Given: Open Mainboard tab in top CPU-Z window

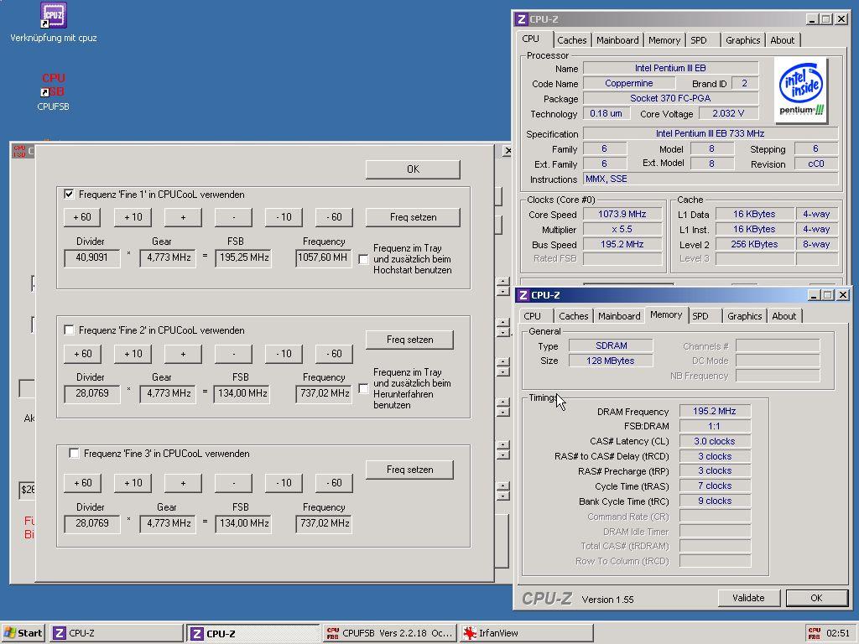Looking at the screenshot, I should tap(617, 40).
